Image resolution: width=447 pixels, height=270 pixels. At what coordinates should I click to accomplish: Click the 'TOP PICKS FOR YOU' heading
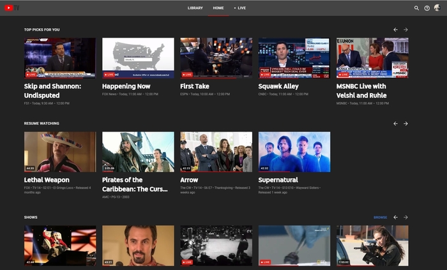pyautogui.click(x=42, y=29)
